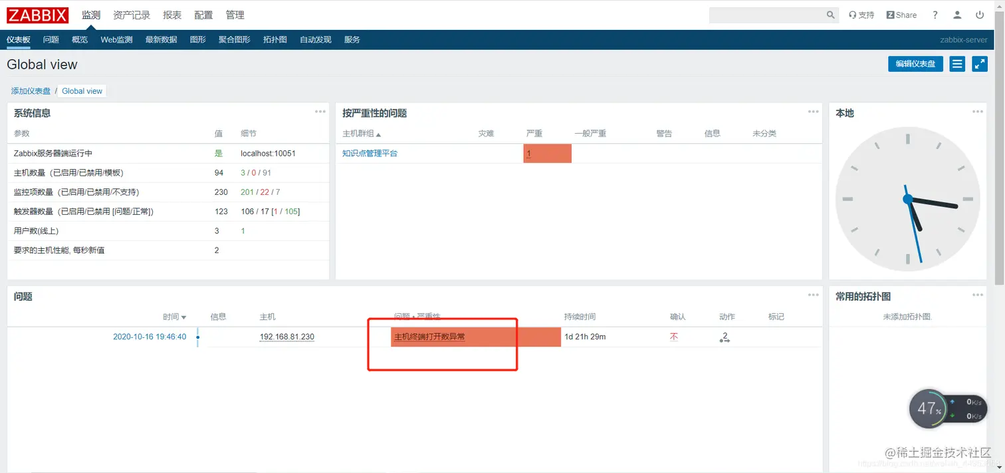Toggle fullscreen kiosk mode icon
Viewport: 1005px width, 473px height.
click(980, 64)
